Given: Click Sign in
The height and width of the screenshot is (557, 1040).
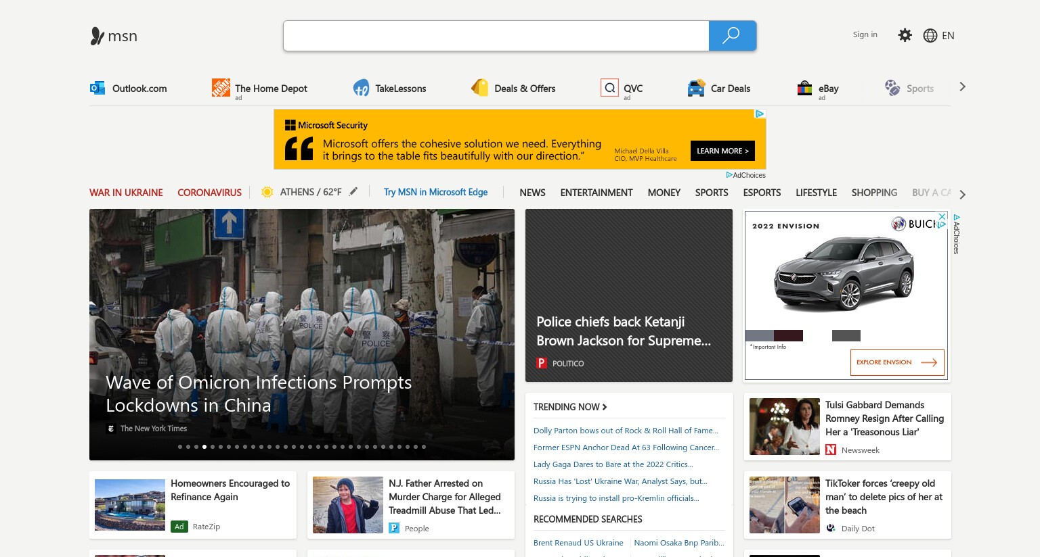Looking at the screenshot, I should pos(865,34).
